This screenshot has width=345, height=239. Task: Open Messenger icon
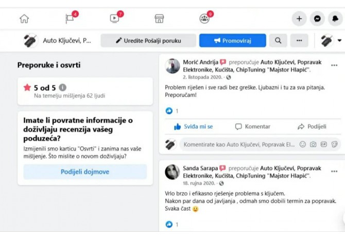tap(317, 19)
